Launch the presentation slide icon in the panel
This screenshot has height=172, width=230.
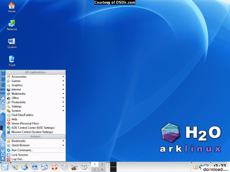click(x=84, y=167)
